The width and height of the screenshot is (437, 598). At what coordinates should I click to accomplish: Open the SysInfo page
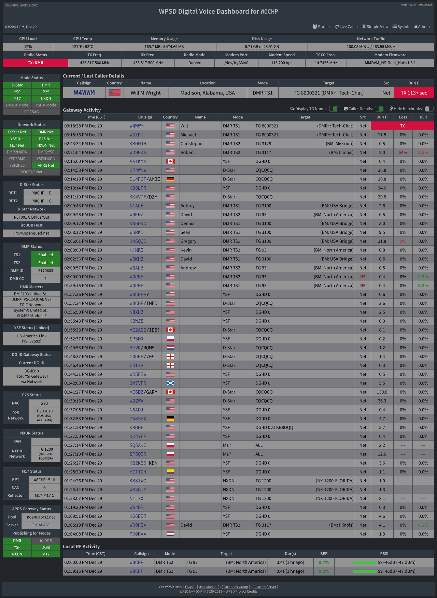pos(401,27)
